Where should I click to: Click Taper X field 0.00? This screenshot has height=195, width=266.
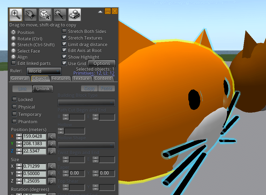click(77, 173)
